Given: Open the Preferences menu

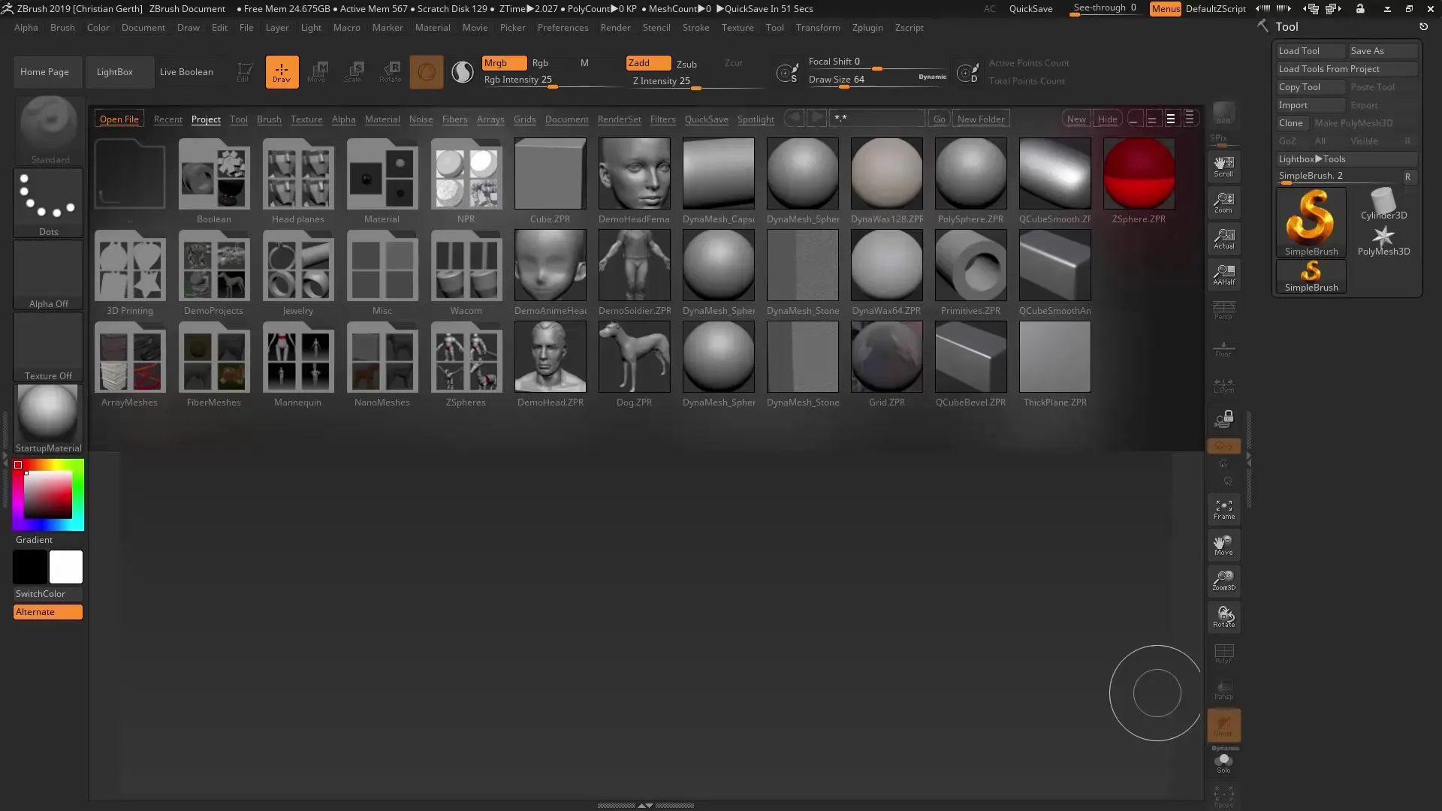Looking at the screenshot, I should [563, 28].
